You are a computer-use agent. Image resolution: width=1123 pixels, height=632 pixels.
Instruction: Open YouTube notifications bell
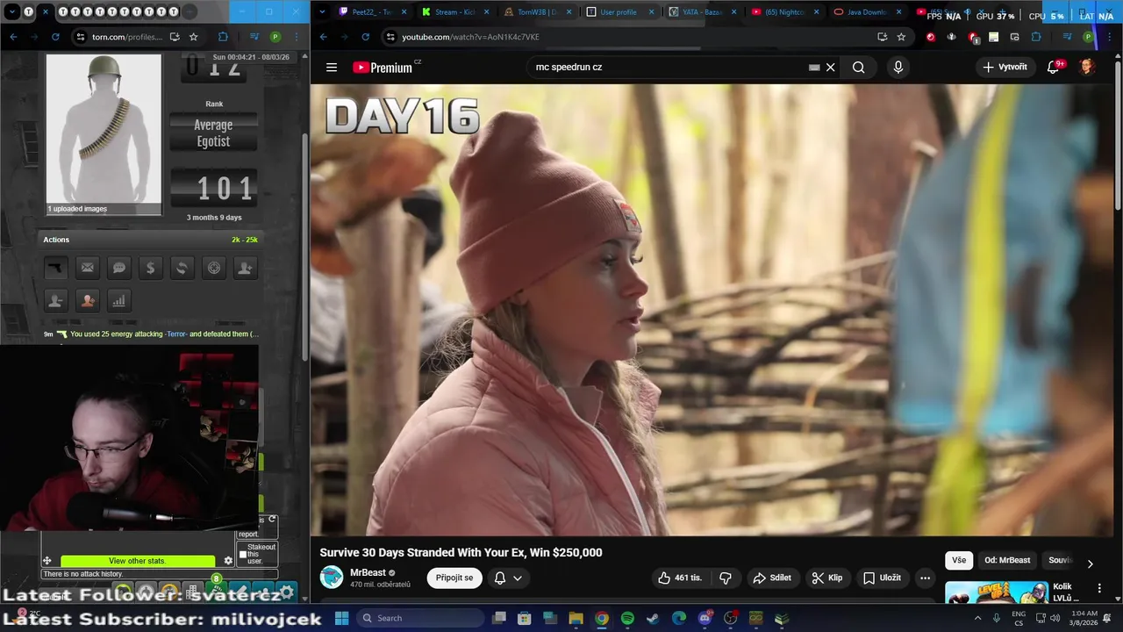[x=1054, y=68]
